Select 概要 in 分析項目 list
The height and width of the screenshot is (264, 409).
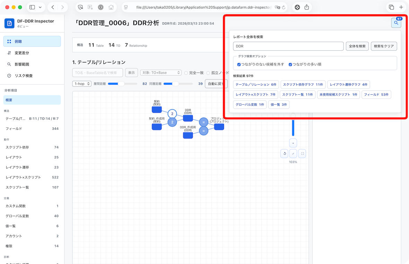(x=32, y=100)
